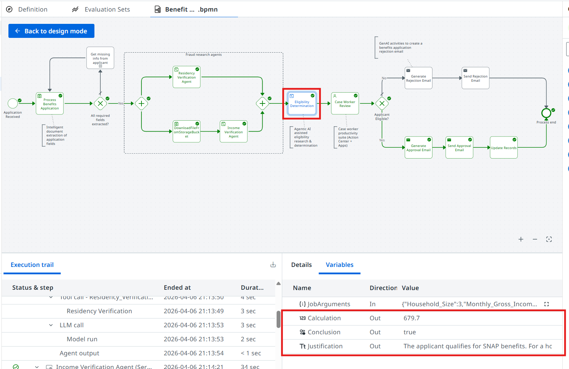Click the All required fields extracted gateway
Image resolution: width=569 pixels, height=369 pixels.
pos(100,103)
